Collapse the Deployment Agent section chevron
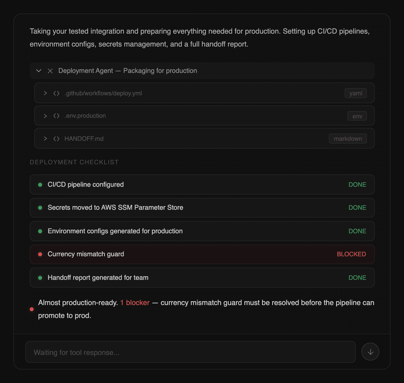The image size is (404, 383). click(39, 71)
